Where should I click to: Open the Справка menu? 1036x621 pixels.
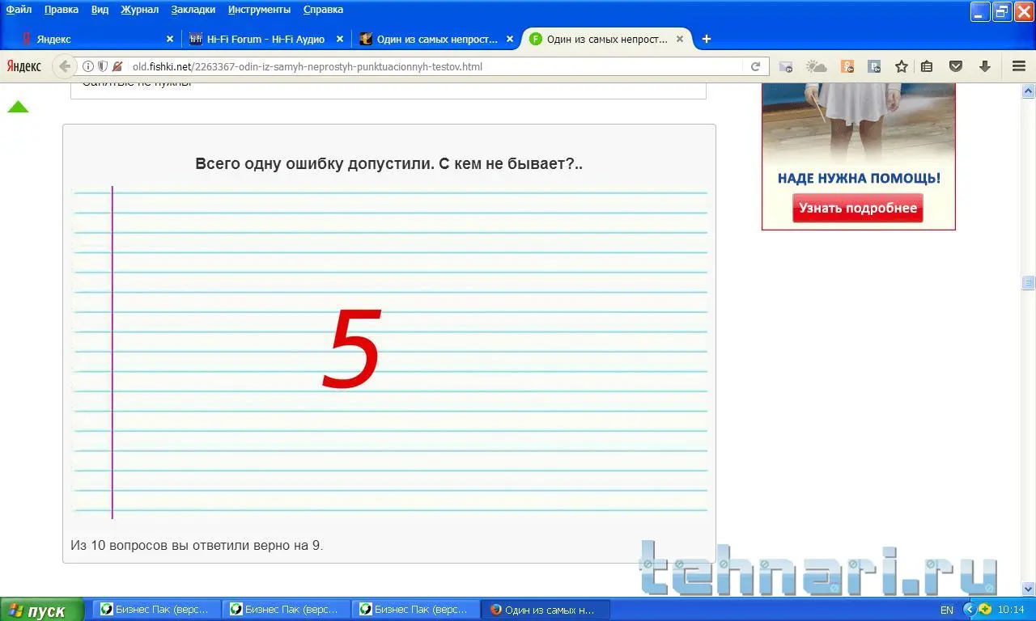tap(323, 10)
